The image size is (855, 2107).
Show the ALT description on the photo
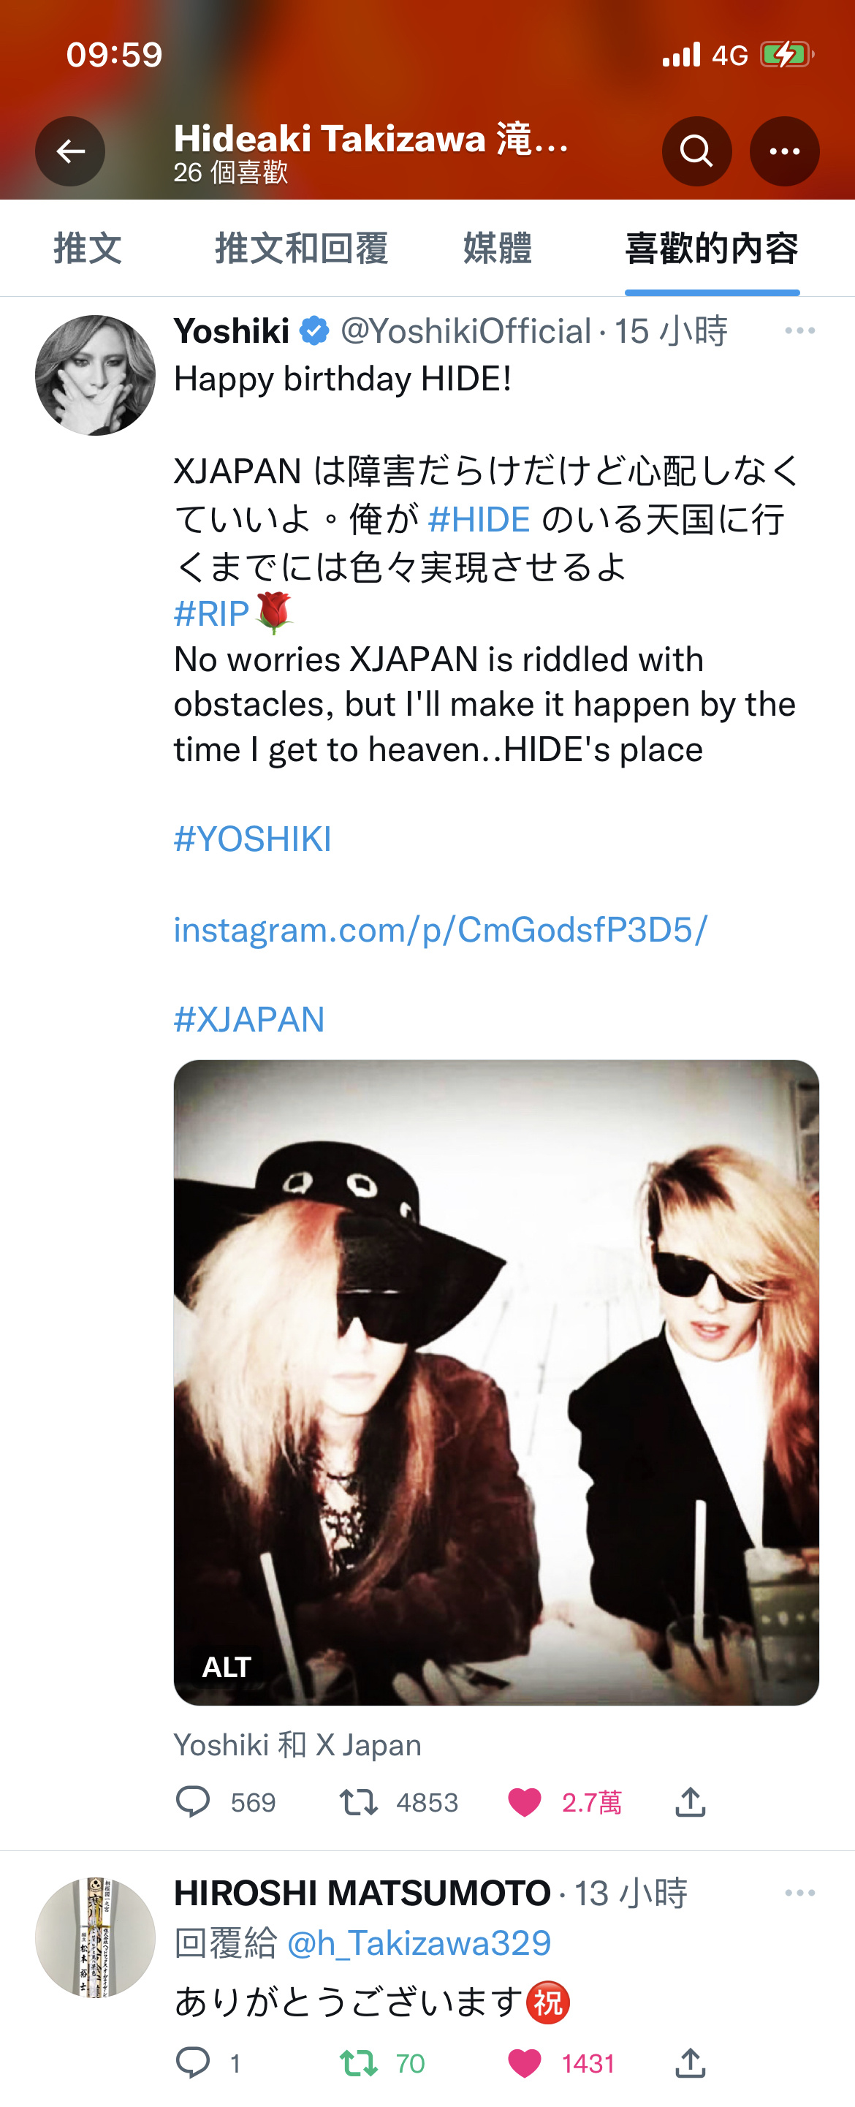point(227,1666)
